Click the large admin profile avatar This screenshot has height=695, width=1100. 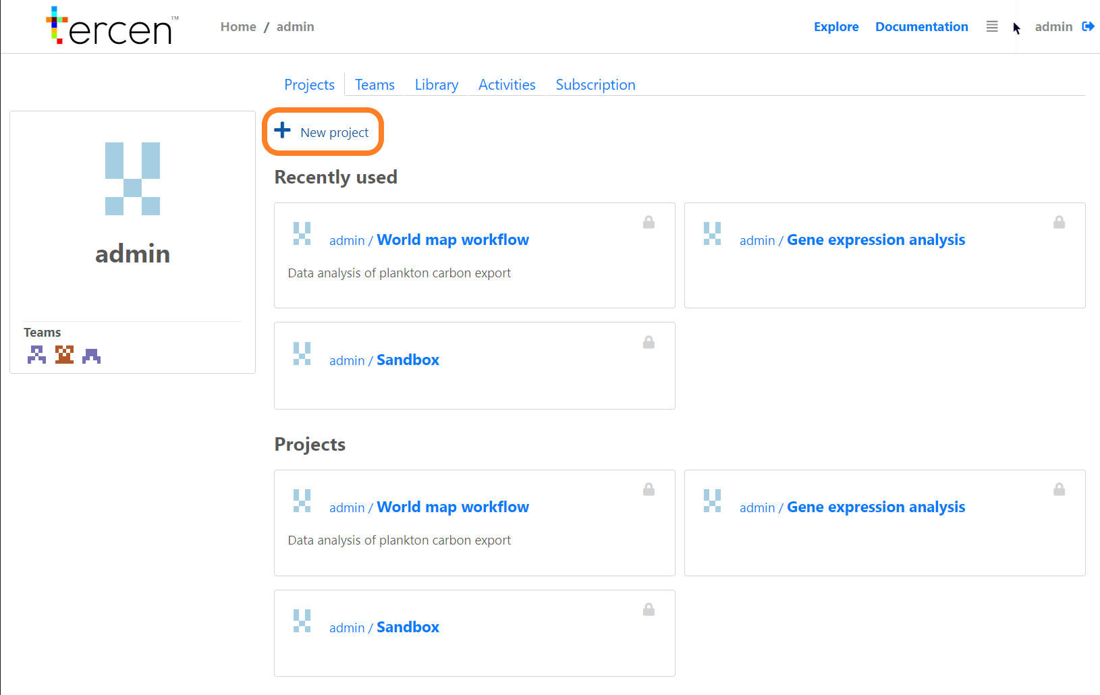[x=132, y=179]
